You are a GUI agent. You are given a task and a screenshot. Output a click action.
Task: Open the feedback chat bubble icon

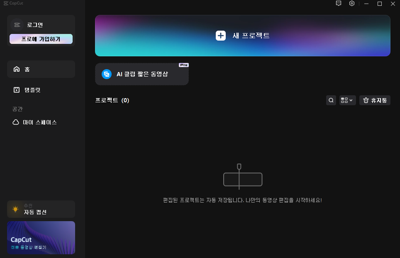pos(339,3)
